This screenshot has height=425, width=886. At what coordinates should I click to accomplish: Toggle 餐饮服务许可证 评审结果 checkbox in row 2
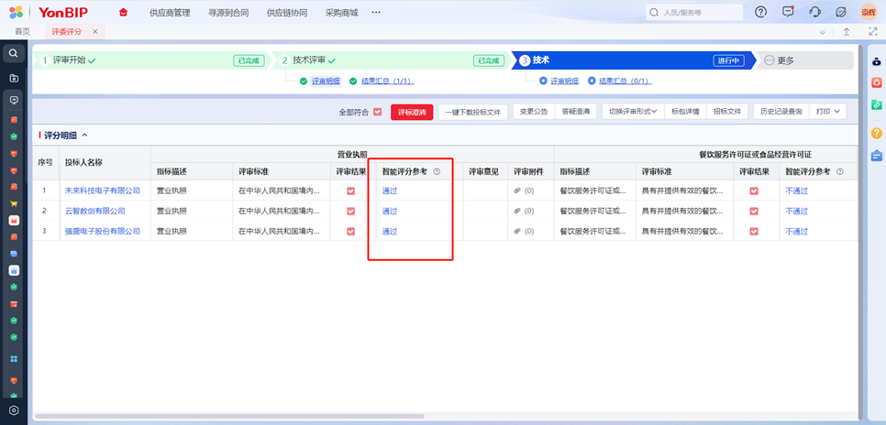point(754,211)
